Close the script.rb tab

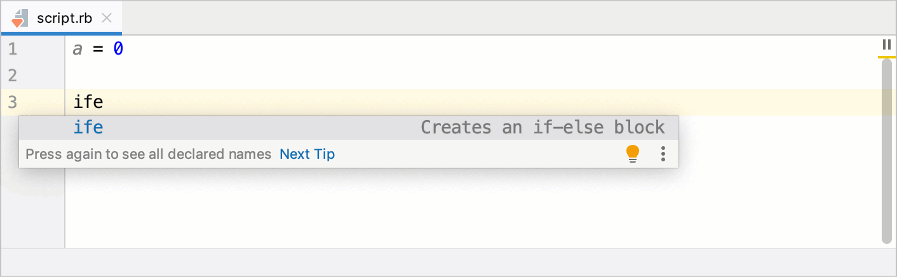point(107,18)
